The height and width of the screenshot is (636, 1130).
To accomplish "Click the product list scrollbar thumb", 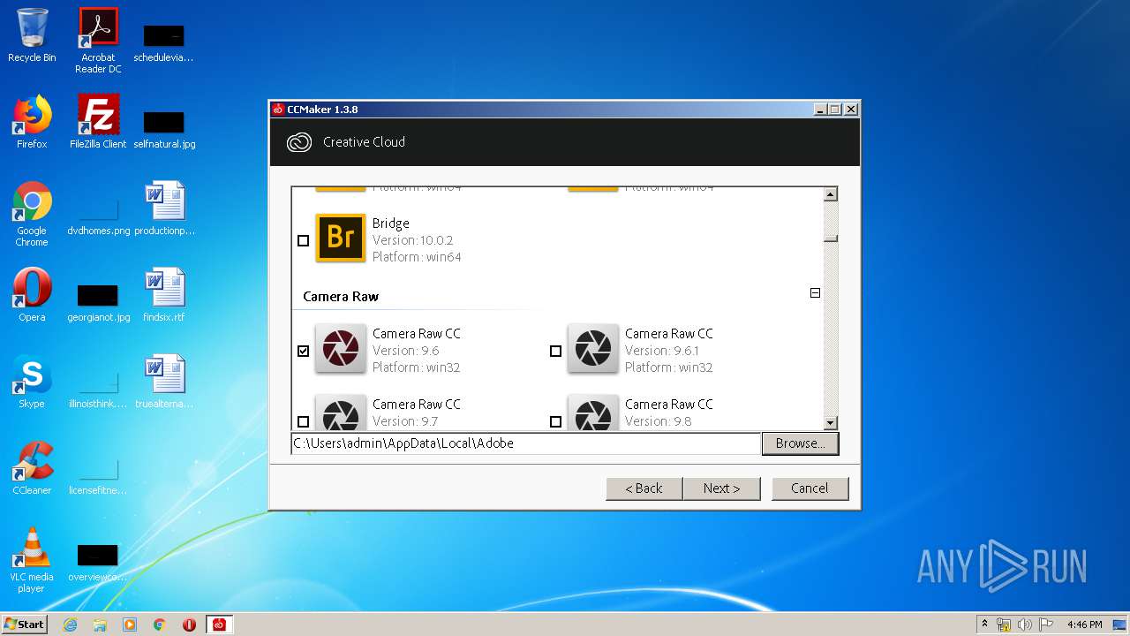I will tap(830, 238).
